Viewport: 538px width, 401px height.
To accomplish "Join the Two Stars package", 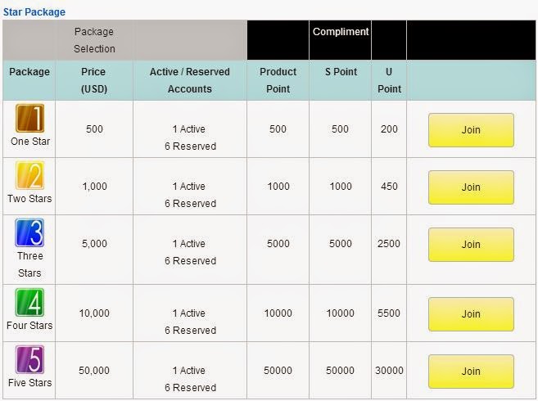I will coord(471,187).
